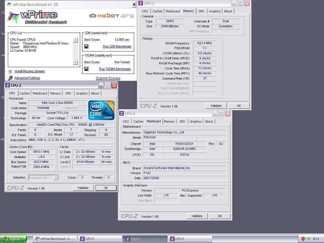Image resolution: width=324 pixels, height=243 pixels.
Task: Click the Core Speed value 5610.1 MHz
Action: [41, 152]
